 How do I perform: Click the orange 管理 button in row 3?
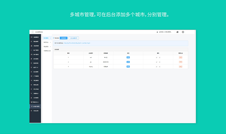coord(181,67)
